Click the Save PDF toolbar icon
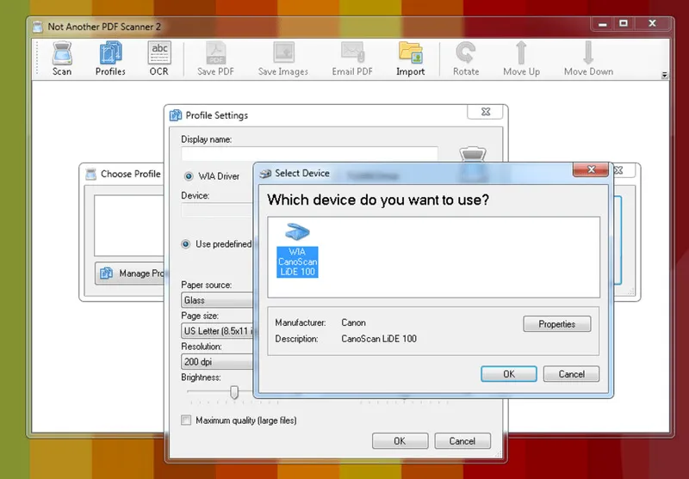 pos(215,54)
